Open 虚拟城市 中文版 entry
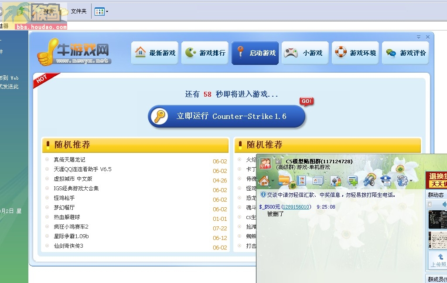Viewport: 447px width, 283px height. pyautogui.click(x=73, y=179)
